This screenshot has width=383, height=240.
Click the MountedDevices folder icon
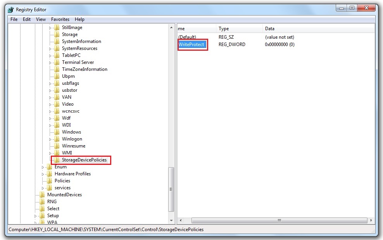coord(42,195)
